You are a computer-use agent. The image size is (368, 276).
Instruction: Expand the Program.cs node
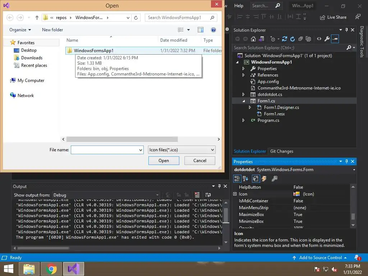tap(243, 120)
